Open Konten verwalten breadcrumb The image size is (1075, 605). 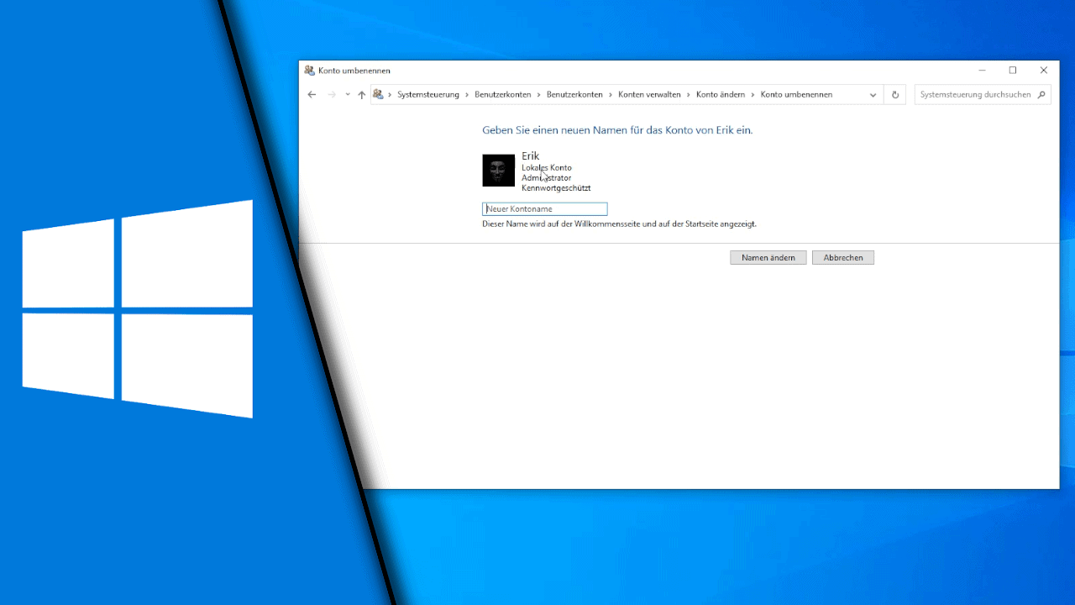pyautogui.click(x=649, y=95)
